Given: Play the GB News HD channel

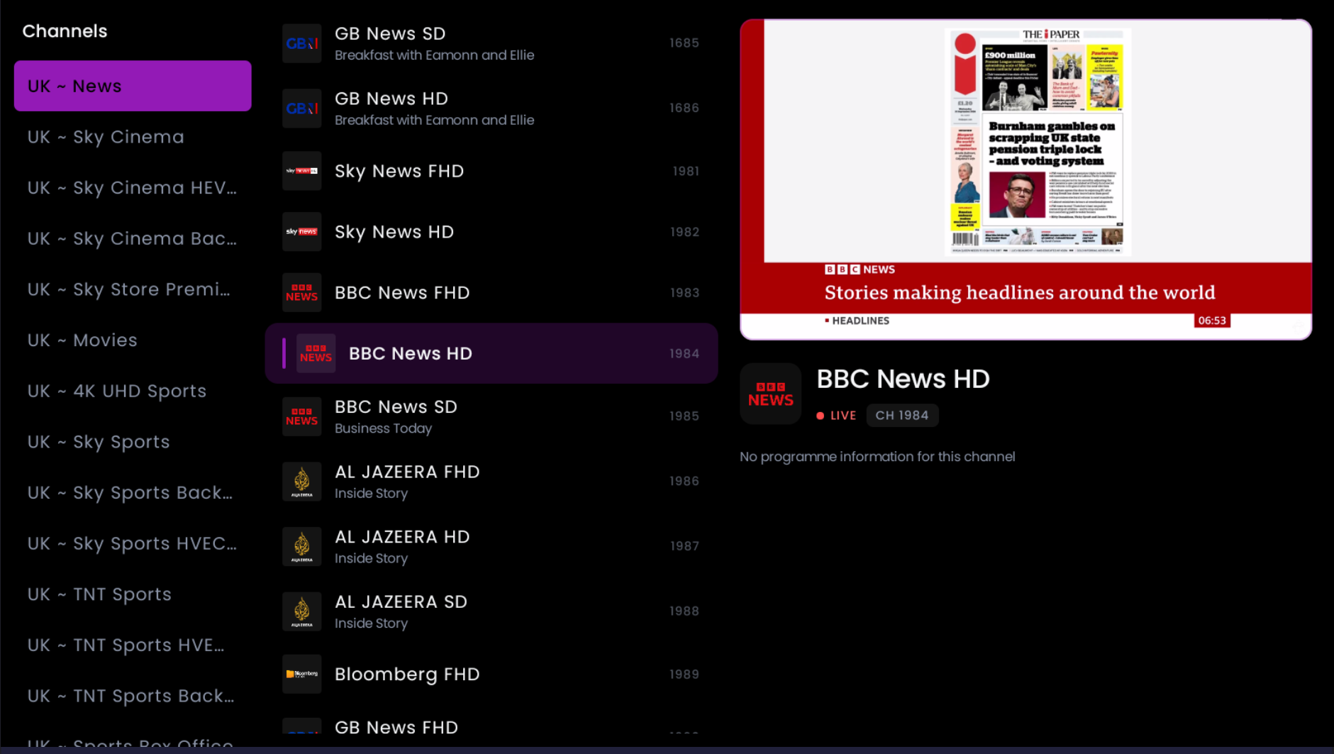Looking at the screenshot, I should pos(491,109).
